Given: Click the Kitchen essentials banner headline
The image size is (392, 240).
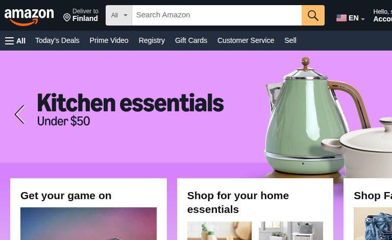Looking at the screenshot, I should 130,103.
